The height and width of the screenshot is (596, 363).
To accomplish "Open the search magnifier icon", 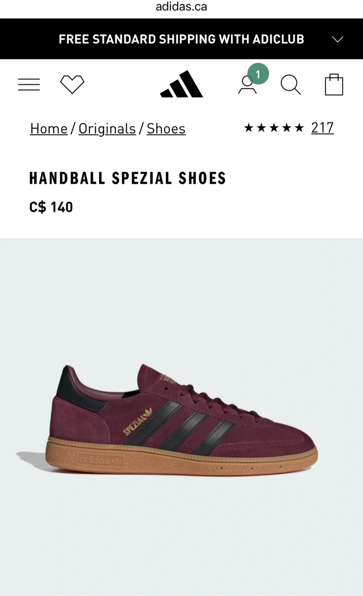I will [x=291, y=85].
